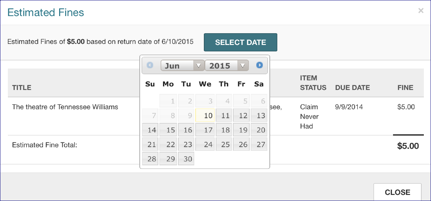
Task: Click the Select Date button
Action: (240, 42)
